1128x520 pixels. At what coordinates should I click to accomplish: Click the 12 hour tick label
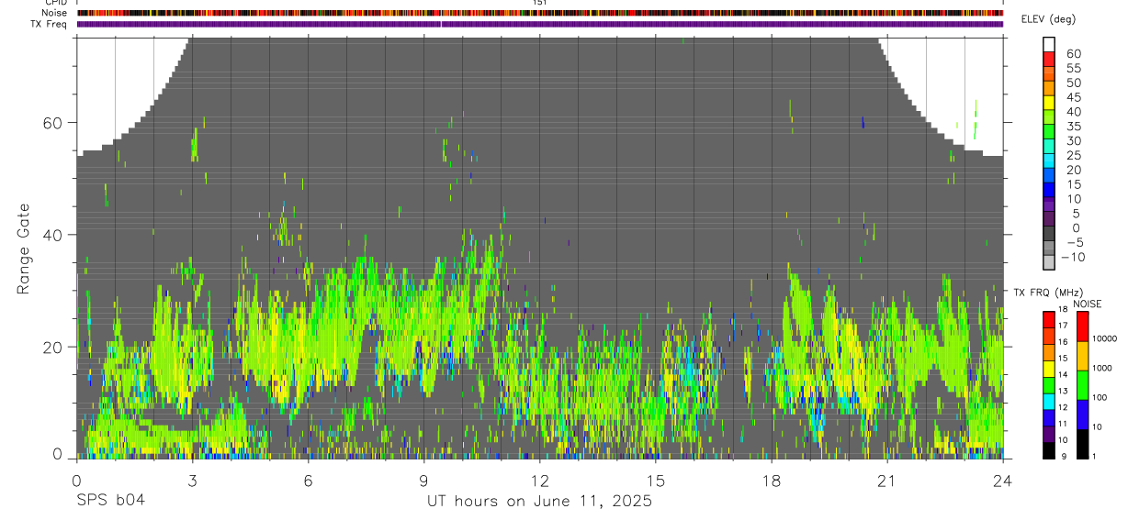(x=540, y=481)
